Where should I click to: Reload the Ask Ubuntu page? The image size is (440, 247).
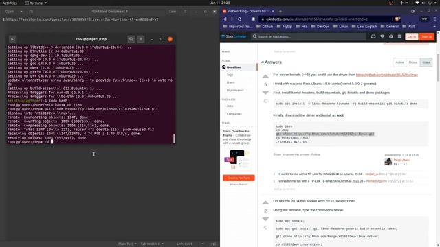(239, 19)
